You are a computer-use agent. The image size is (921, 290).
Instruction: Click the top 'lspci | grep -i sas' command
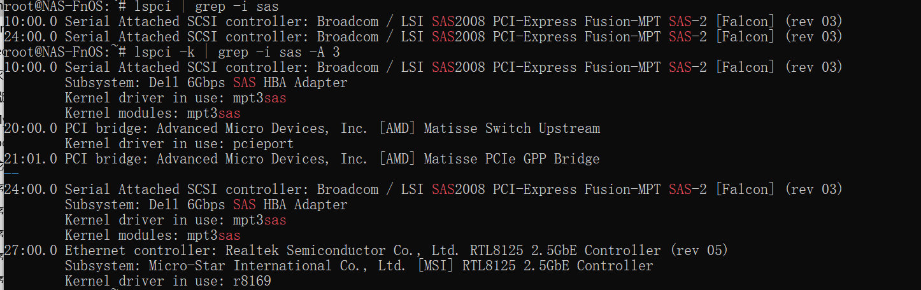206,6
